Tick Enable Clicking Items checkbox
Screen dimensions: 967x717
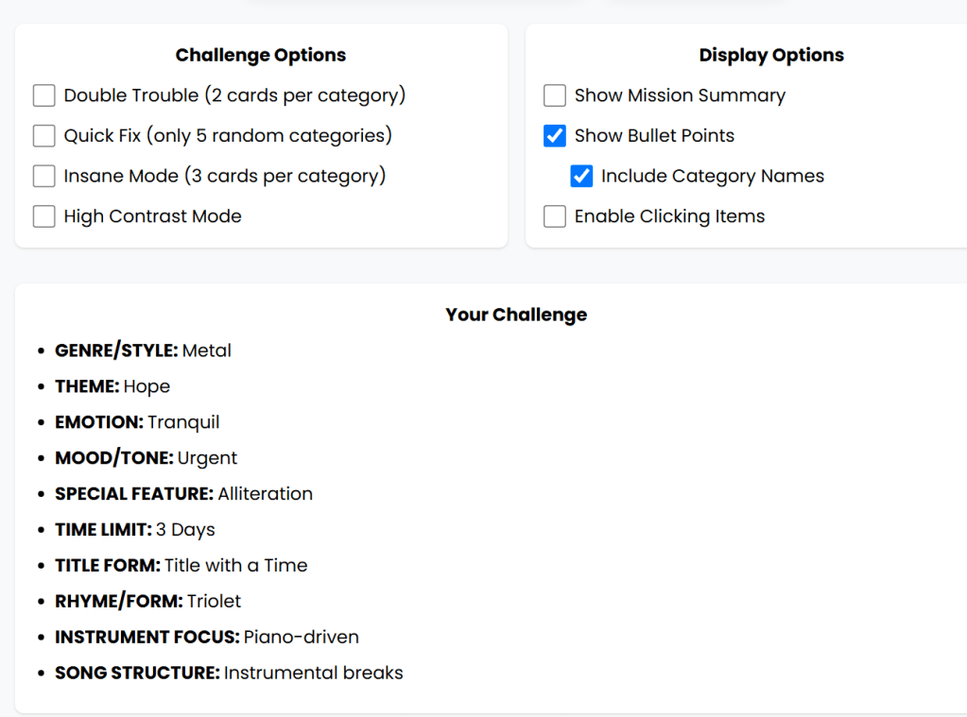pyautogui.click(x=555, y=216)
